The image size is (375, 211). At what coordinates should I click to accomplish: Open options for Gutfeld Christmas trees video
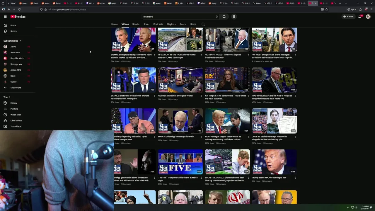[201, 96]
